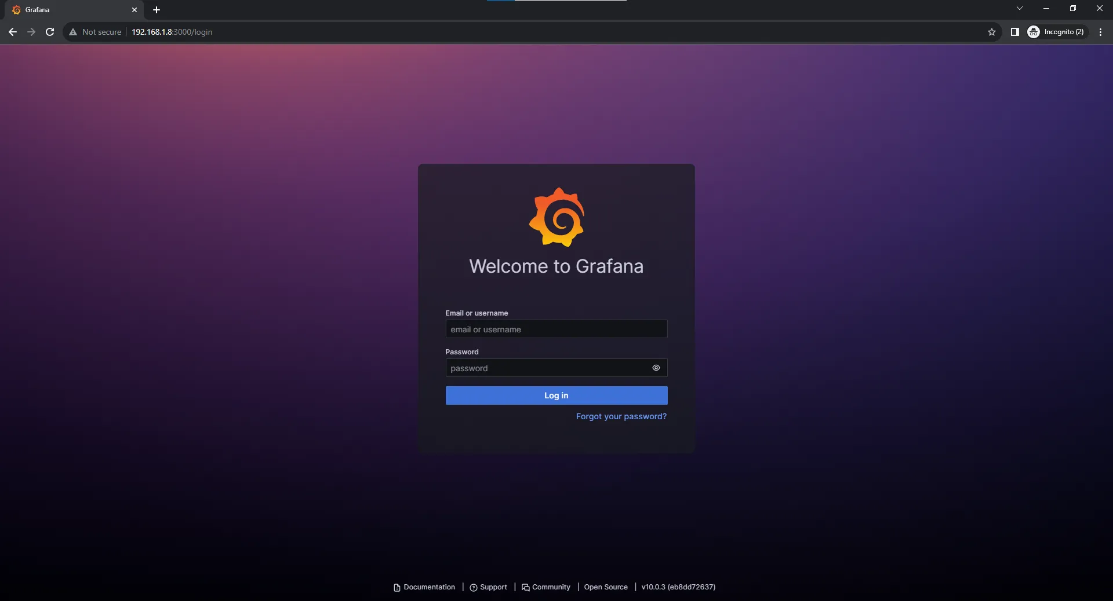The image size is (1113, 601).
Task: Minimize the browser window
Action: click(1046, 8)
